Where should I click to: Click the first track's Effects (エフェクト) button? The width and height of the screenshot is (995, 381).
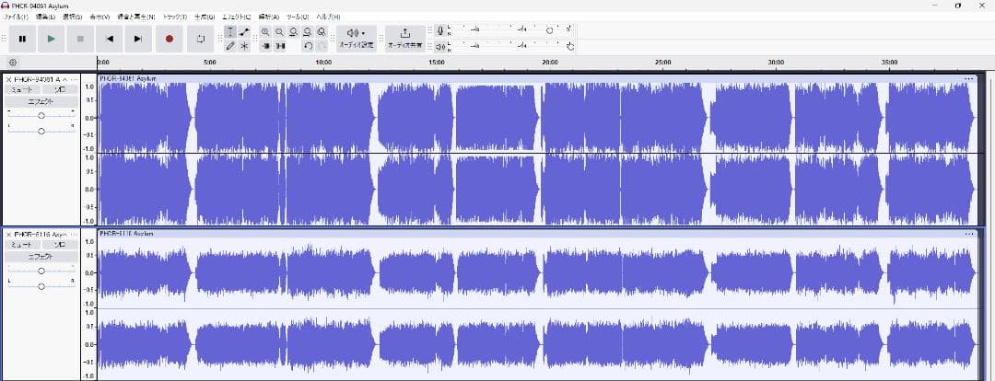(x=41, y=101)
